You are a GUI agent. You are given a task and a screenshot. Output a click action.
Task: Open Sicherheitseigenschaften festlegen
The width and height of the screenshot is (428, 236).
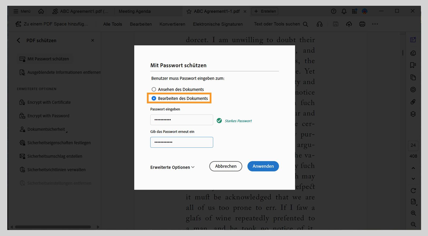55,143
